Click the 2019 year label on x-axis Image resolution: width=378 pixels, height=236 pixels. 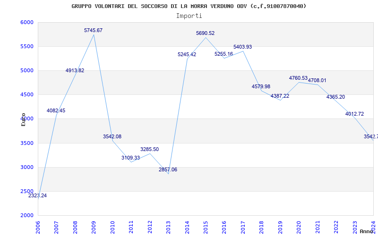[x=280, y=227]
